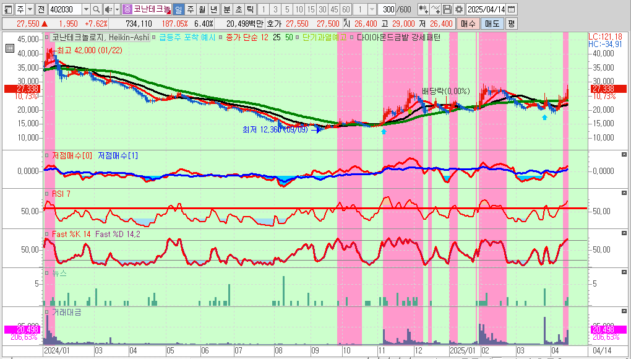Open the calendar date picker icon
Image resolution: width=631 pixels, height=359 pixels.
[510, 9]
